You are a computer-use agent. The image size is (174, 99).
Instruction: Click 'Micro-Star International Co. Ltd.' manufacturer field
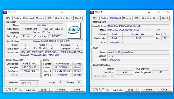coord(138,26)
